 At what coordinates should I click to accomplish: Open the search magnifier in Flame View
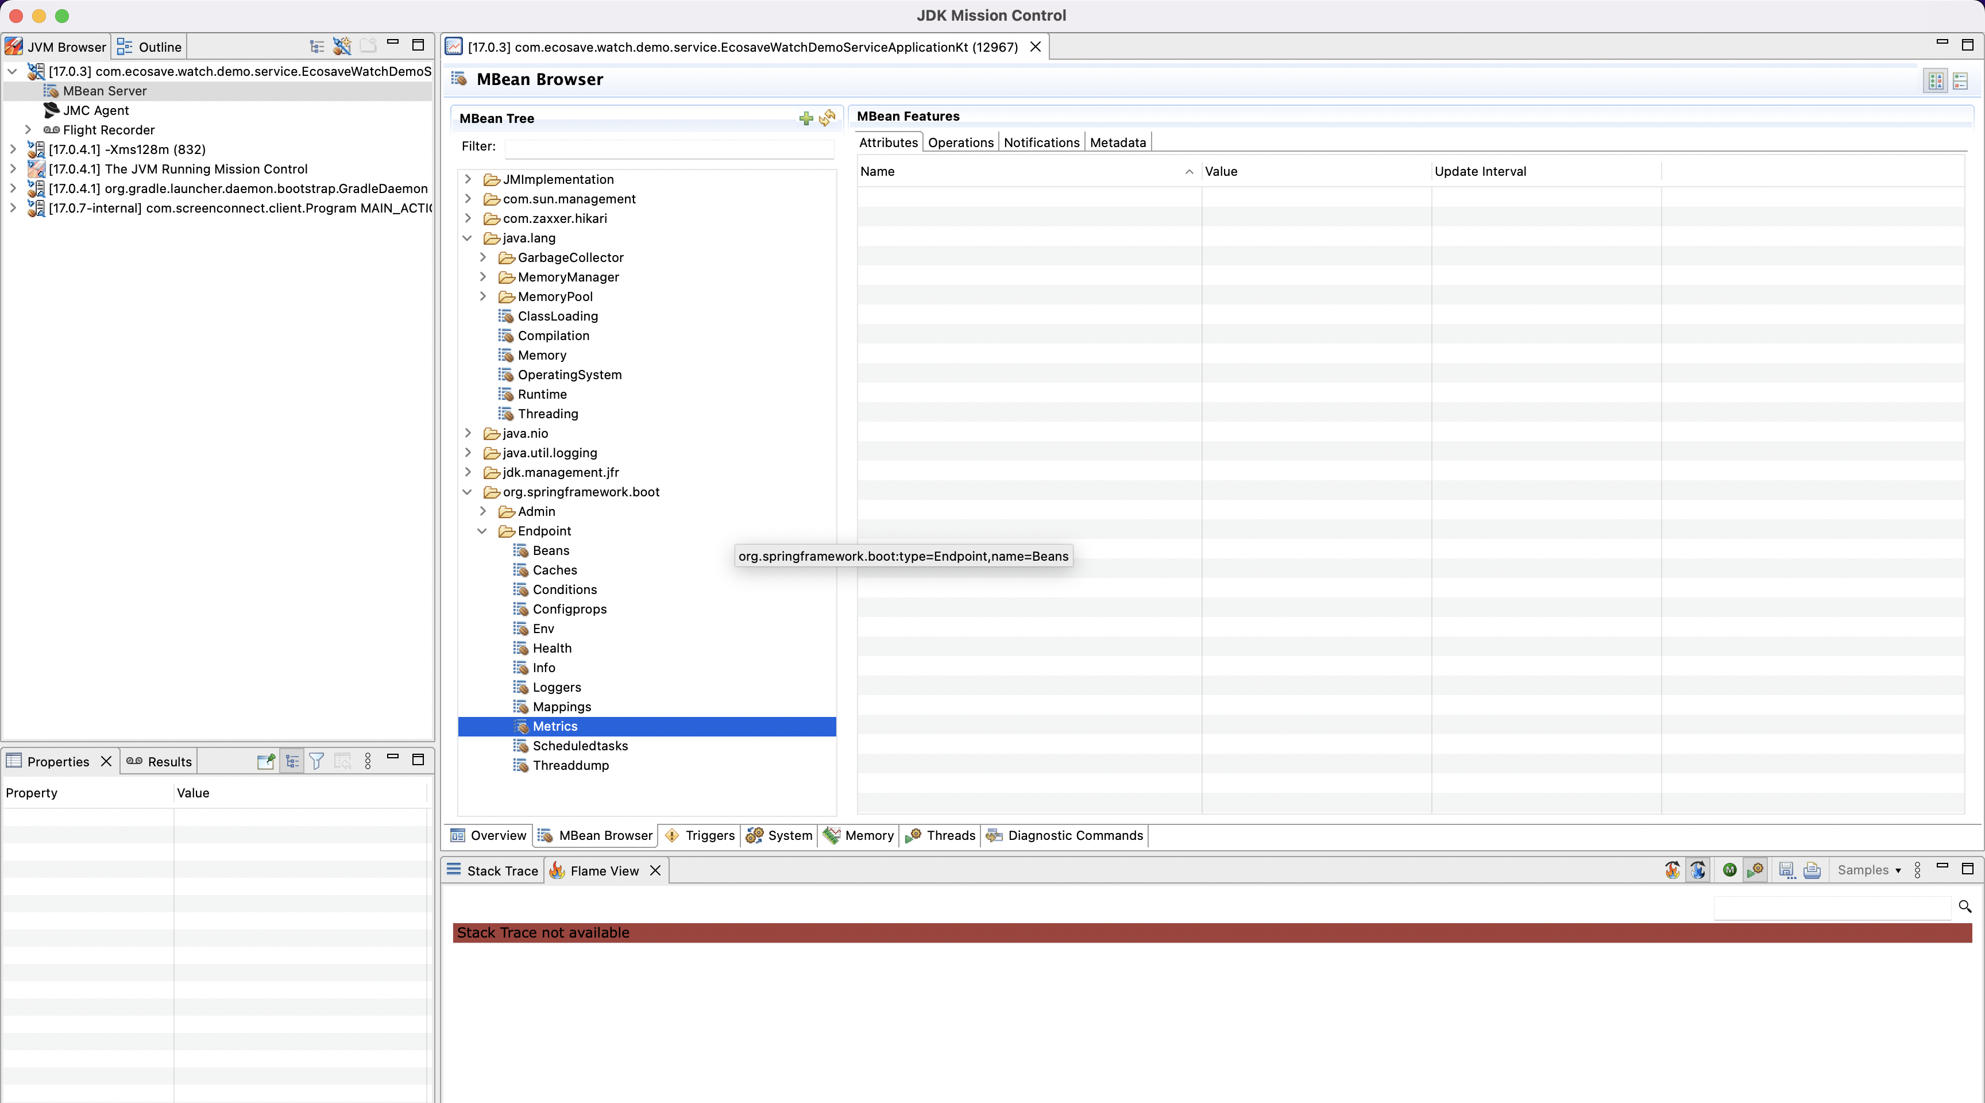[1965, 907]
